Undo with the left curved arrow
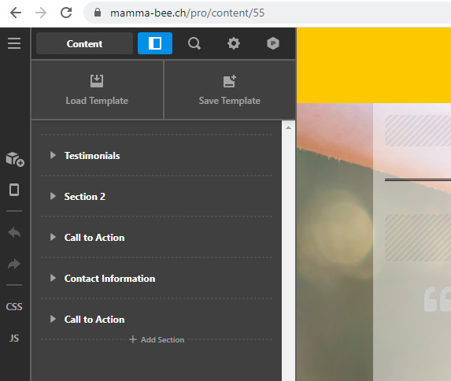The image size is (451, 381). 14,232
